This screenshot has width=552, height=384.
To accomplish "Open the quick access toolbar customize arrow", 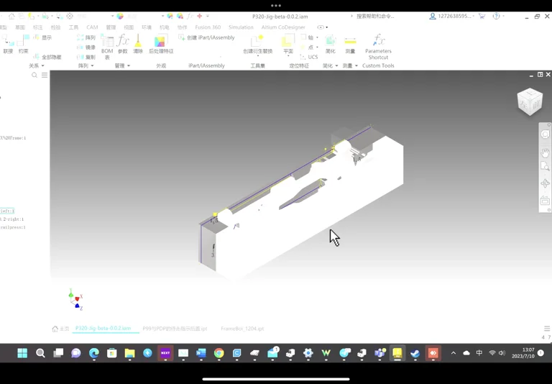I will [x=208, y=17].
